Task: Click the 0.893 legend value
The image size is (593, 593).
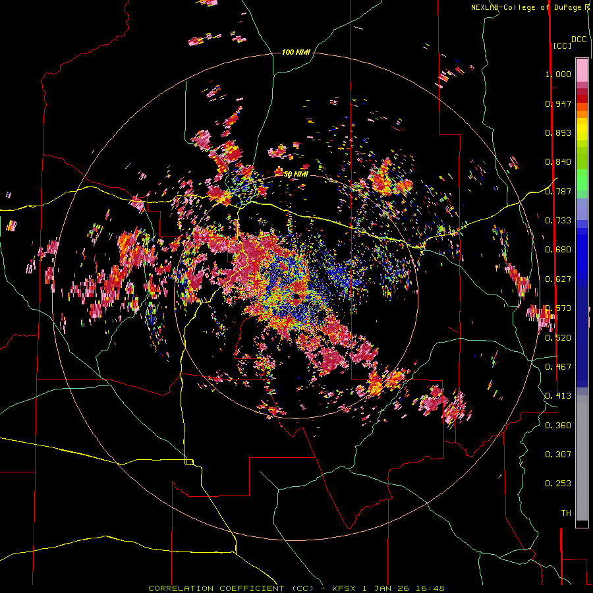Action: [558, 132]
